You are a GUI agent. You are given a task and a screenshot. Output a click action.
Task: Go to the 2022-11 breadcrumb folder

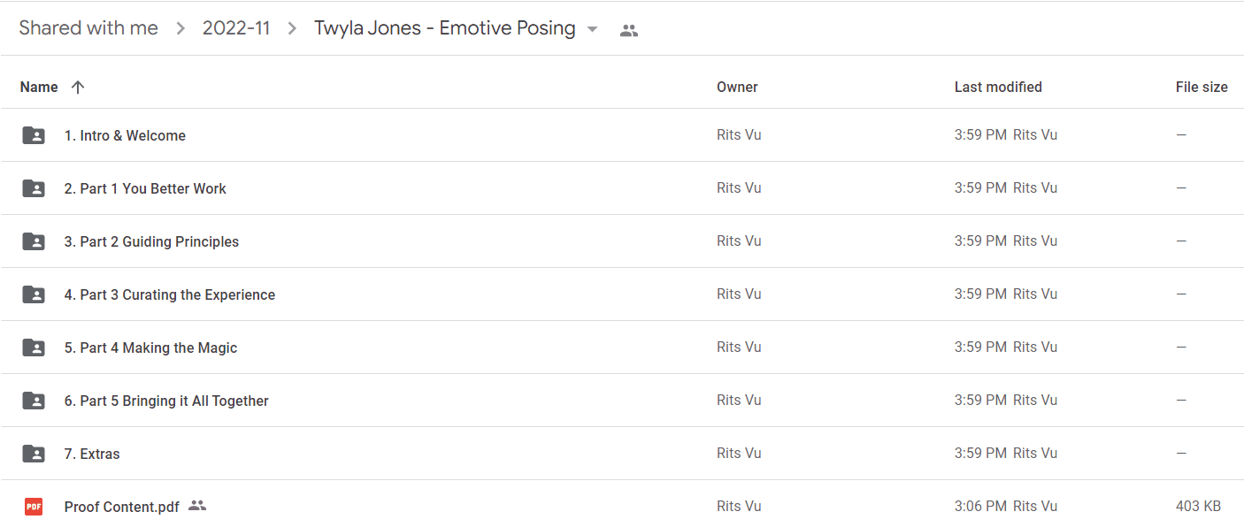coord(236,28)
